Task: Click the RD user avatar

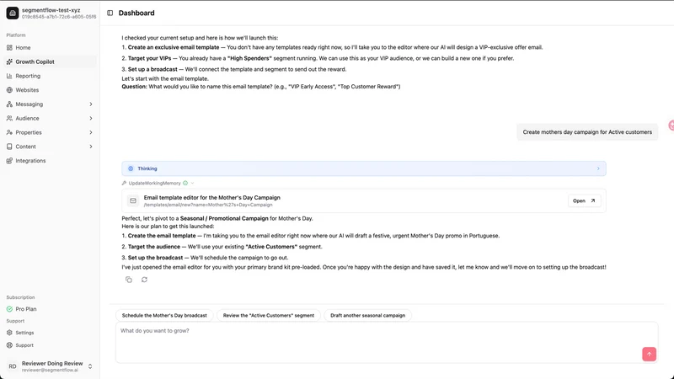Action: (x=13, y=366)
